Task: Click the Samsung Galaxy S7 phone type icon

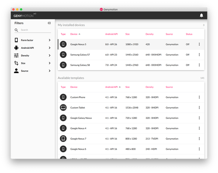Action: point(63,54)
